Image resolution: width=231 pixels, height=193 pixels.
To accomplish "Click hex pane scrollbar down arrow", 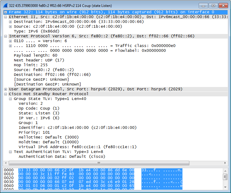I will (225, 187).
